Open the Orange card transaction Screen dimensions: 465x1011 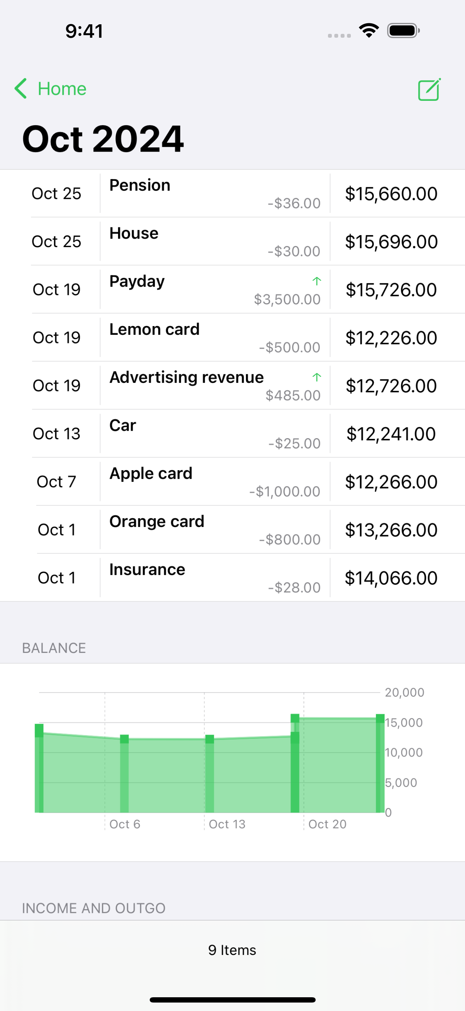click(x=215, y=530)
